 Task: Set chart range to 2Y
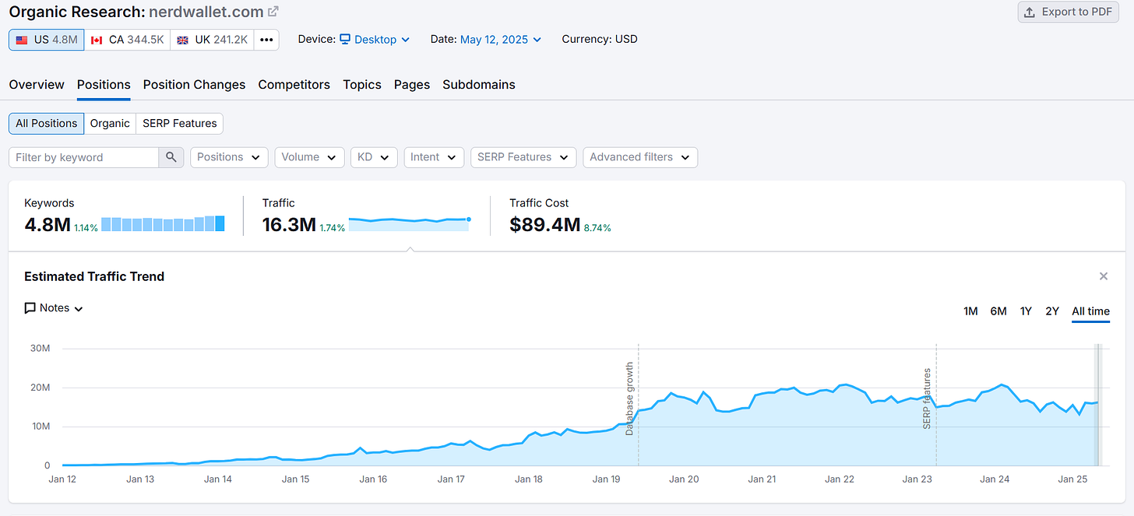pyautogui.click(x=1052, y=311)
